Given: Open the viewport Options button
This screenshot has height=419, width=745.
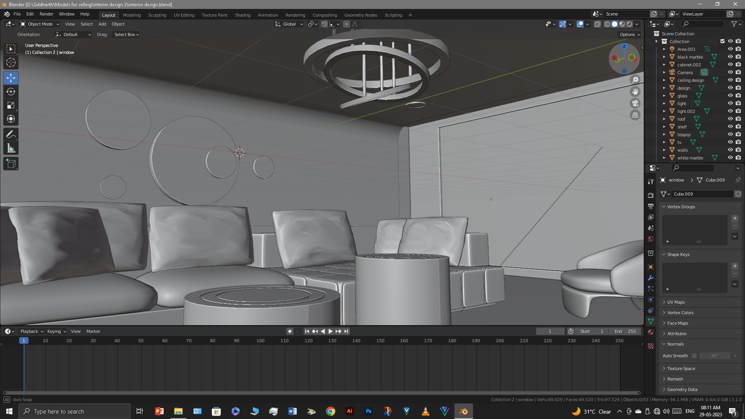Looking at the screenshot, I should pos(630,35).
